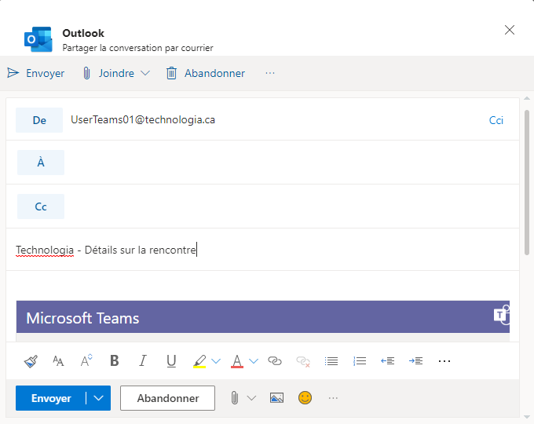Click into the Cc recipient input field
The width and height of the screenshot is (534, 424).
pyautogui.click(x=291, y=207)
